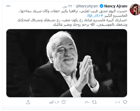Click the ١٠١ replies count
140x111 pixels.
(x=118, y=102)
